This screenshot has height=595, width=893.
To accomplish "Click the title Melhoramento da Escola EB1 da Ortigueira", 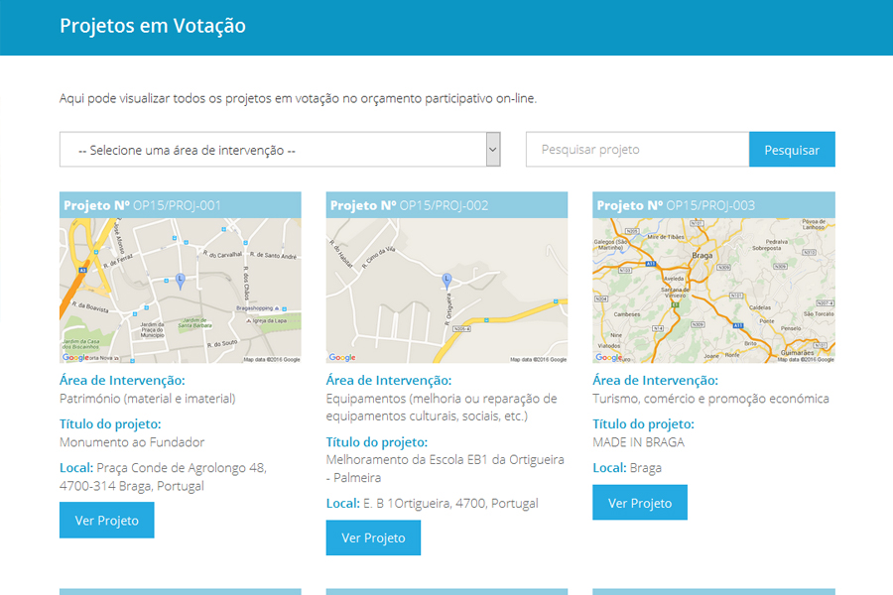I will coord(446,469).
